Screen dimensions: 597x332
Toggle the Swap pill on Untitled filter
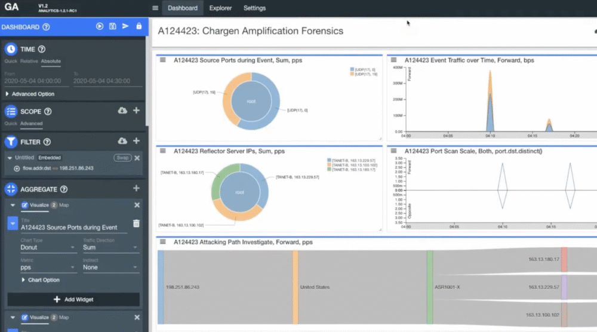pos(122,158)
